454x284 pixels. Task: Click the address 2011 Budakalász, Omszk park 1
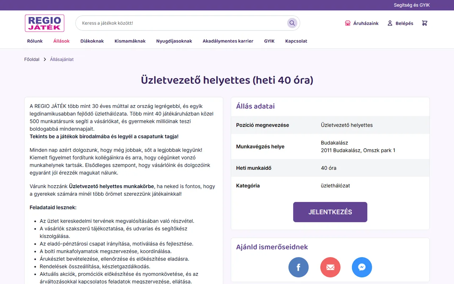pos(358,150)
